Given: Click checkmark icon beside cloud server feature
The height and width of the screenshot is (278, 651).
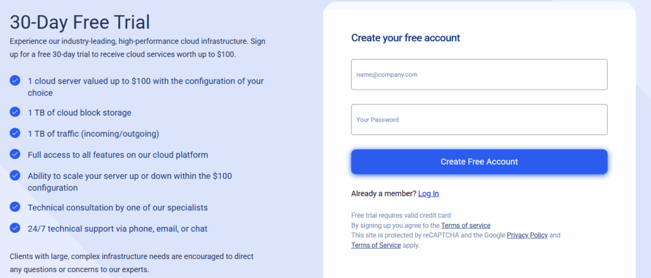Looking at the screenshot, I should point(15,81).
